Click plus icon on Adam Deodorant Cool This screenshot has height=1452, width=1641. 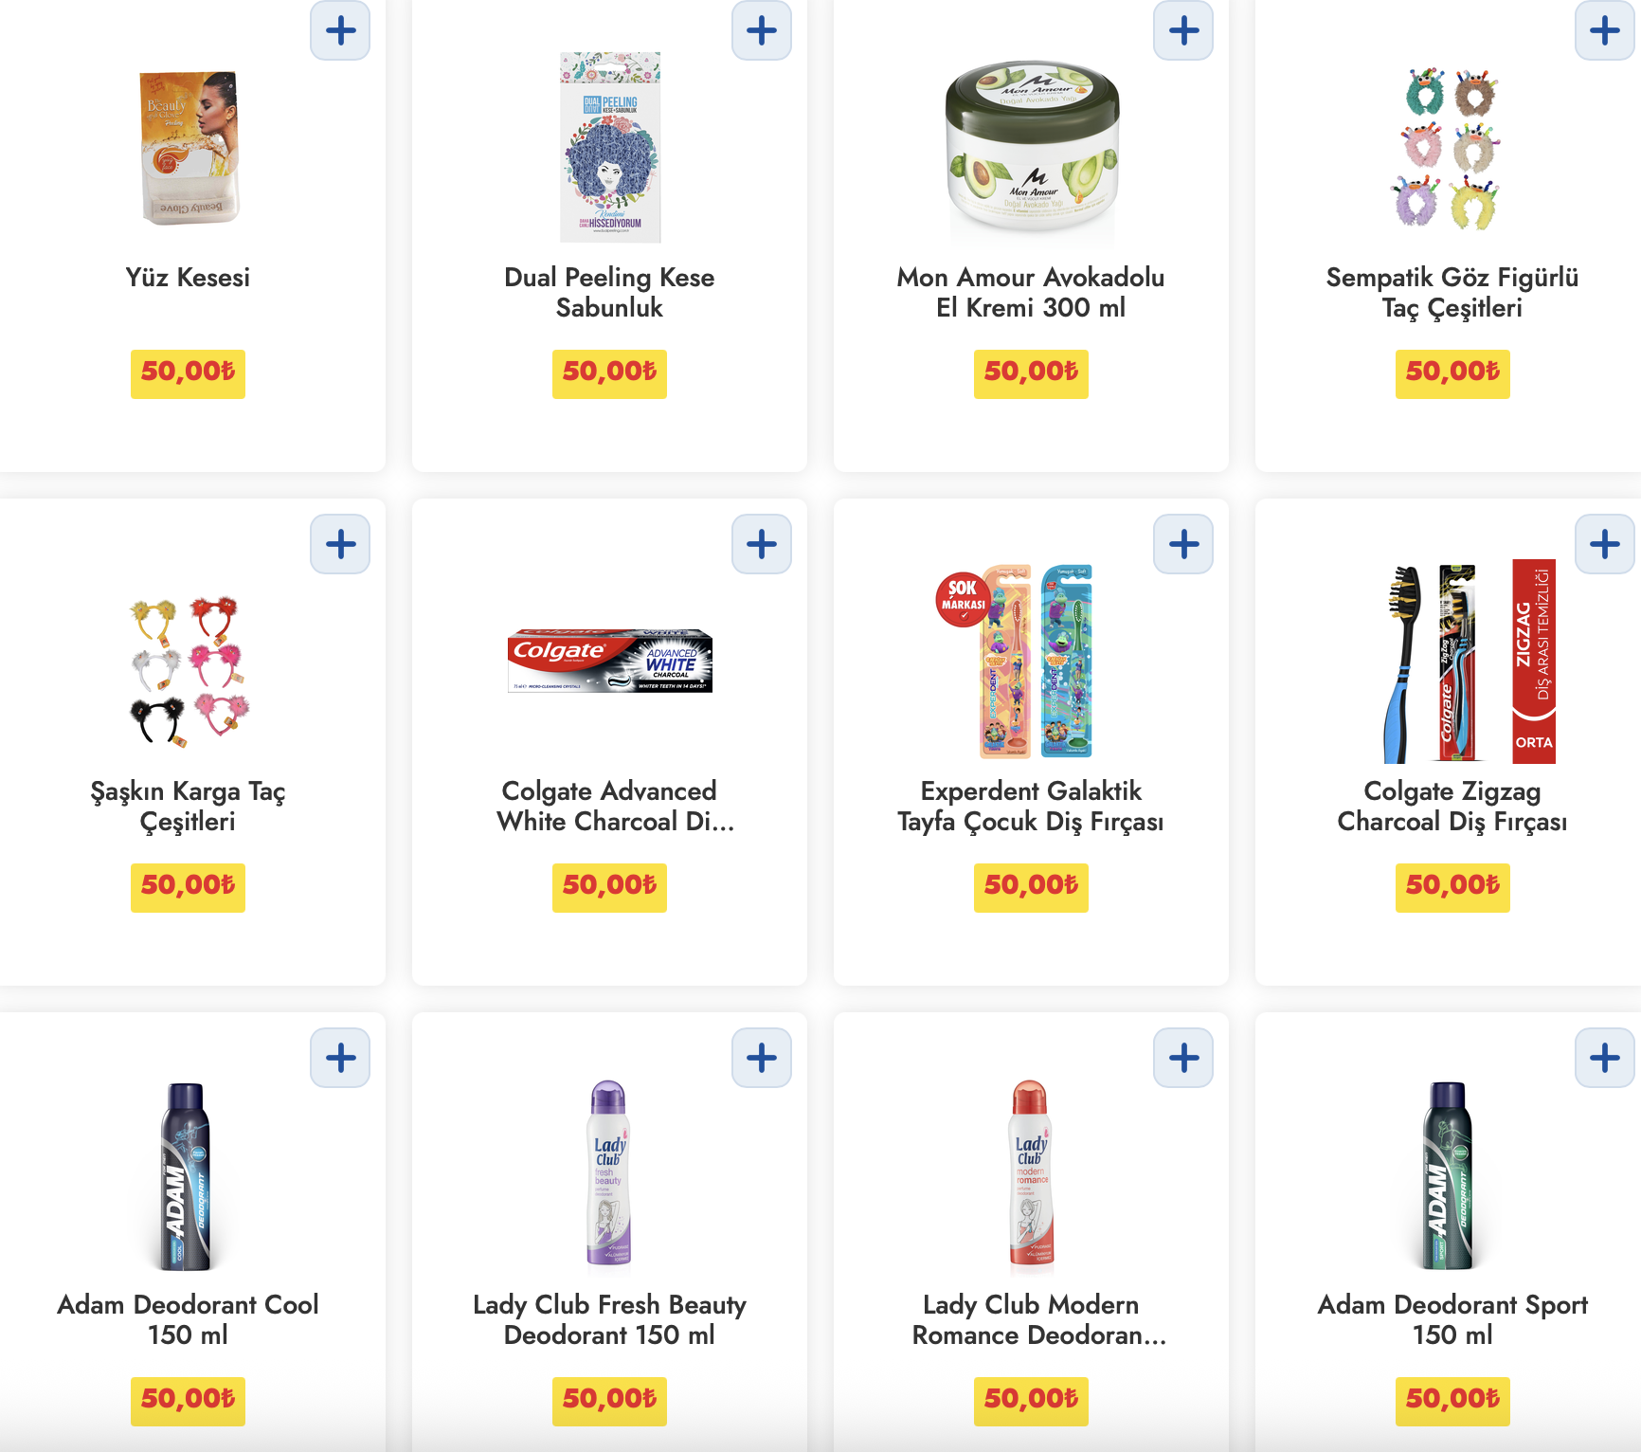340,1058
